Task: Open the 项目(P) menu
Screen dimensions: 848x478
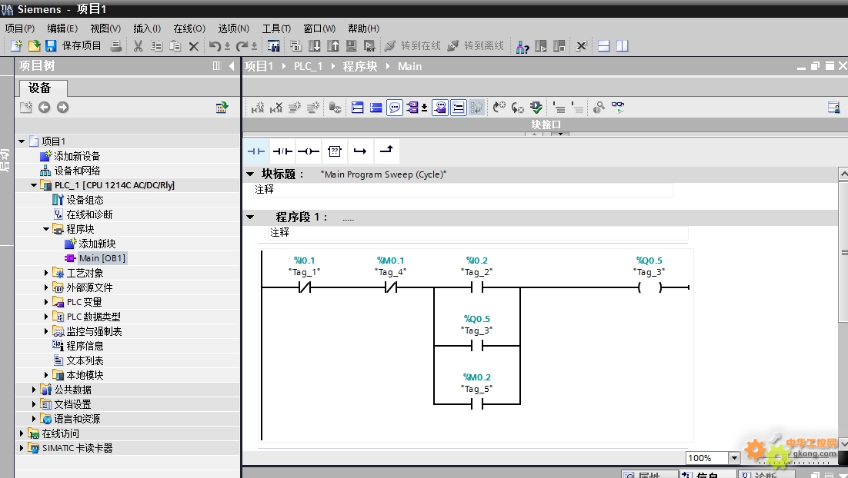Action: (x=19, y=28)
